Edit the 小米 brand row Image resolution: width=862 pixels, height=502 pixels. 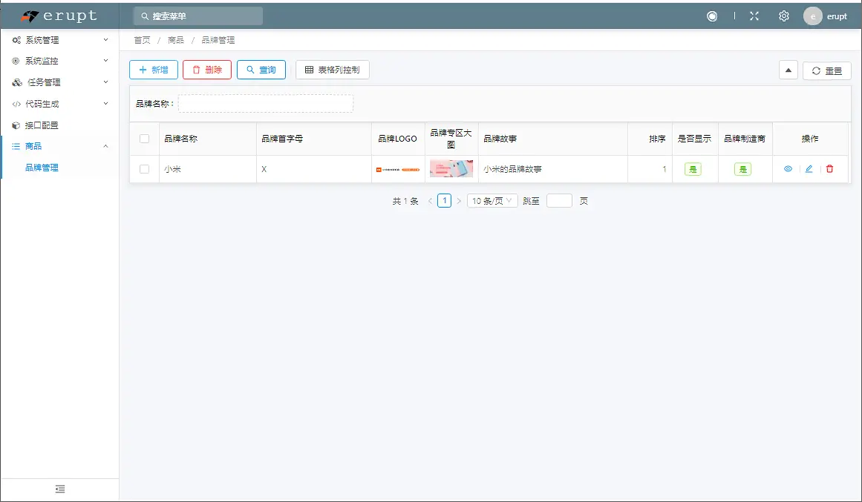pyautogui.click(x=809, y=169)
